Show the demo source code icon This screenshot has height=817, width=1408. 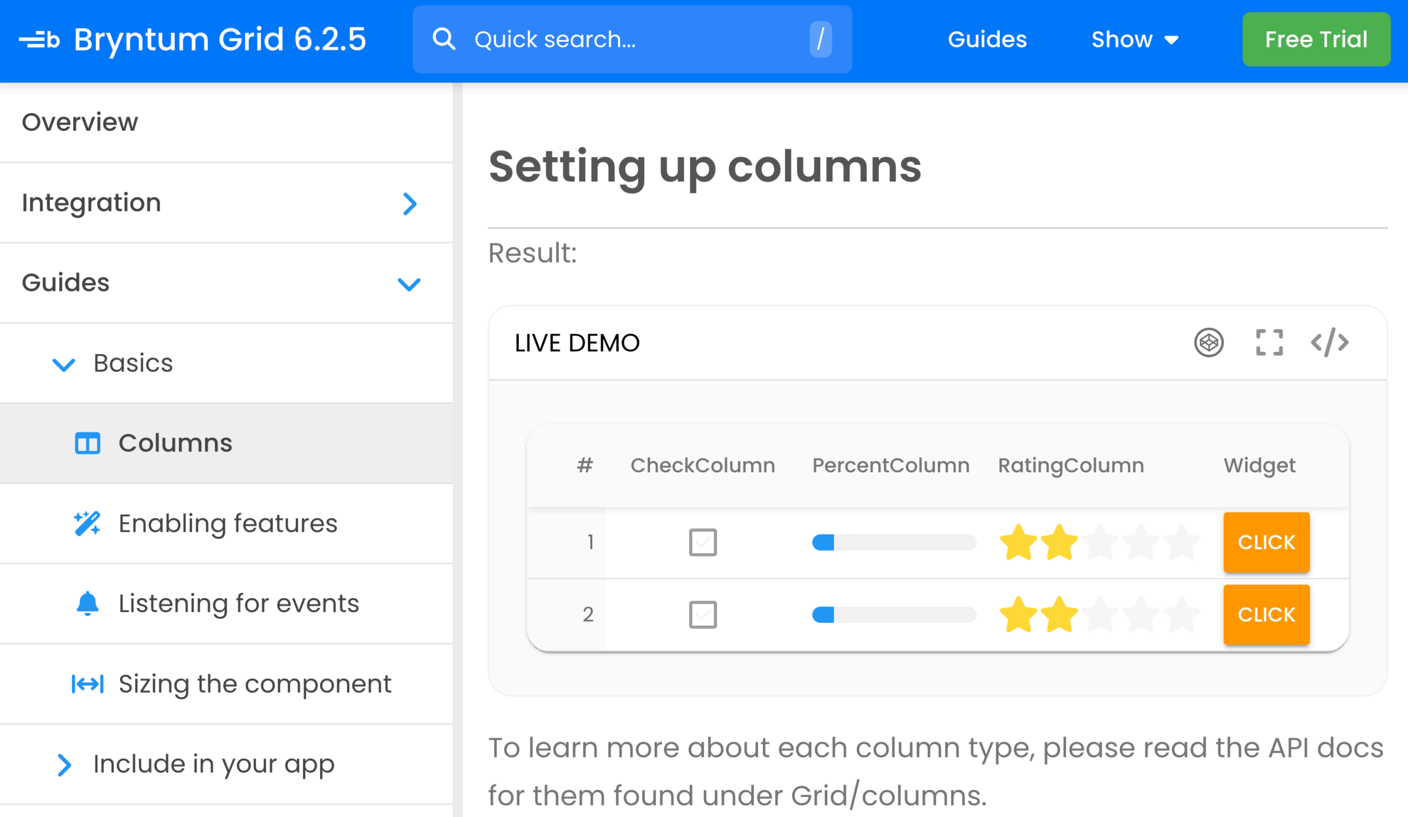1329,343
